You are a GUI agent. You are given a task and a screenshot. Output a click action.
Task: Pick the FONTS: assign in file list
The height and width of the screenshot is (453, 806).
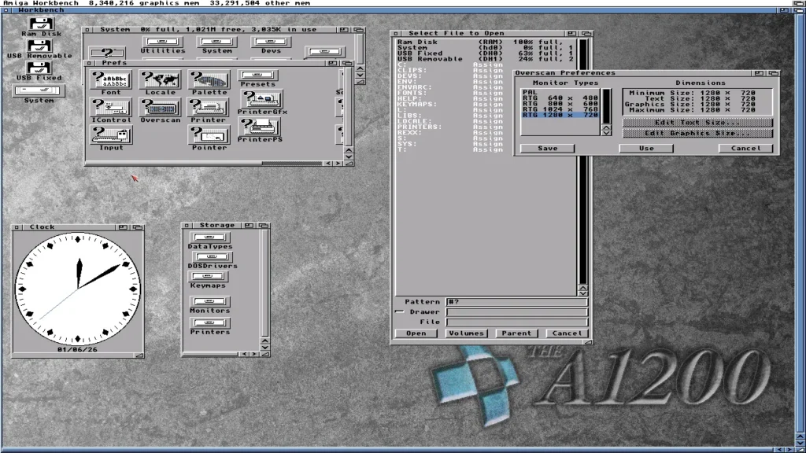point(486,93)
